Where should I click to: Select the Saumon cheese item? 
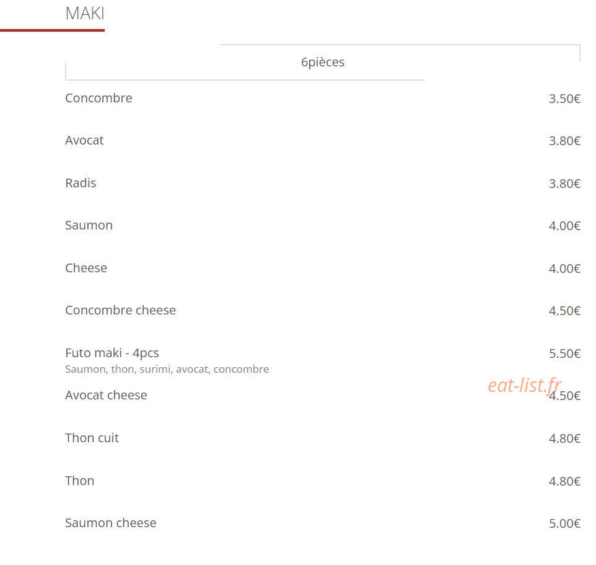(110, 523)
